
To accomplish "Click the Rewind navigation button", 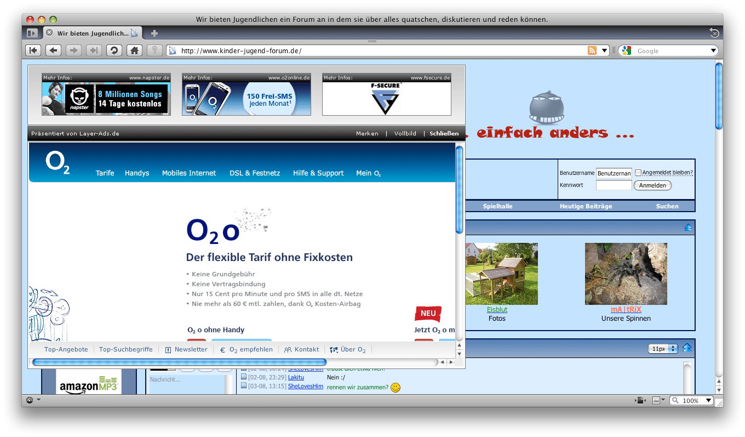I will (x=33, y=50).
